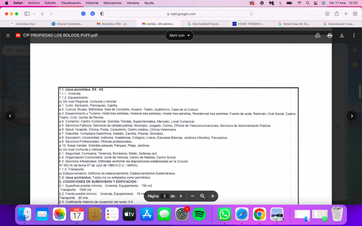Focus the mail.google.com address bar
This screenshot has height=226, width=362.
pos(181,14)
